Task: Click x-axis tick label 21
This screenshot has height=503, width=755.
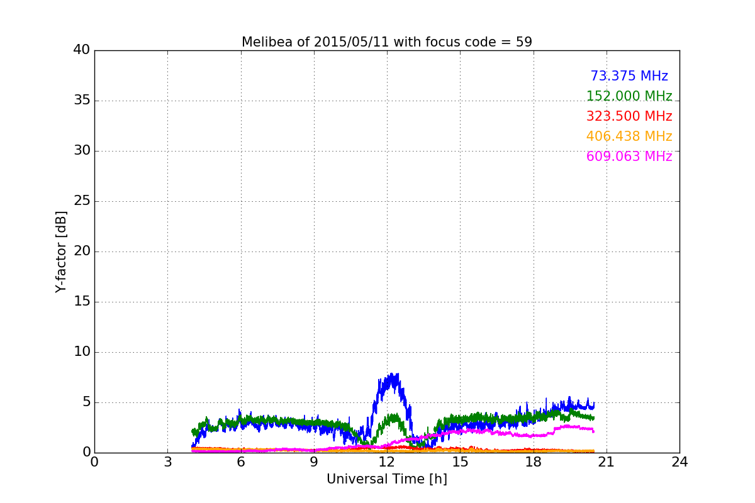Action: 607,462
